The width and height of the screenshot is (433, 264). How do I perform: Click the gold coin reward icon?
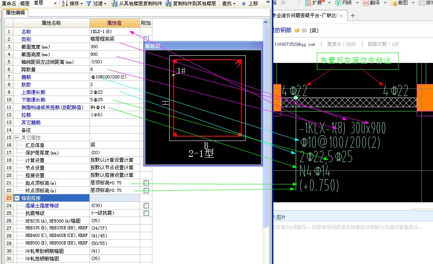[297, 31]
